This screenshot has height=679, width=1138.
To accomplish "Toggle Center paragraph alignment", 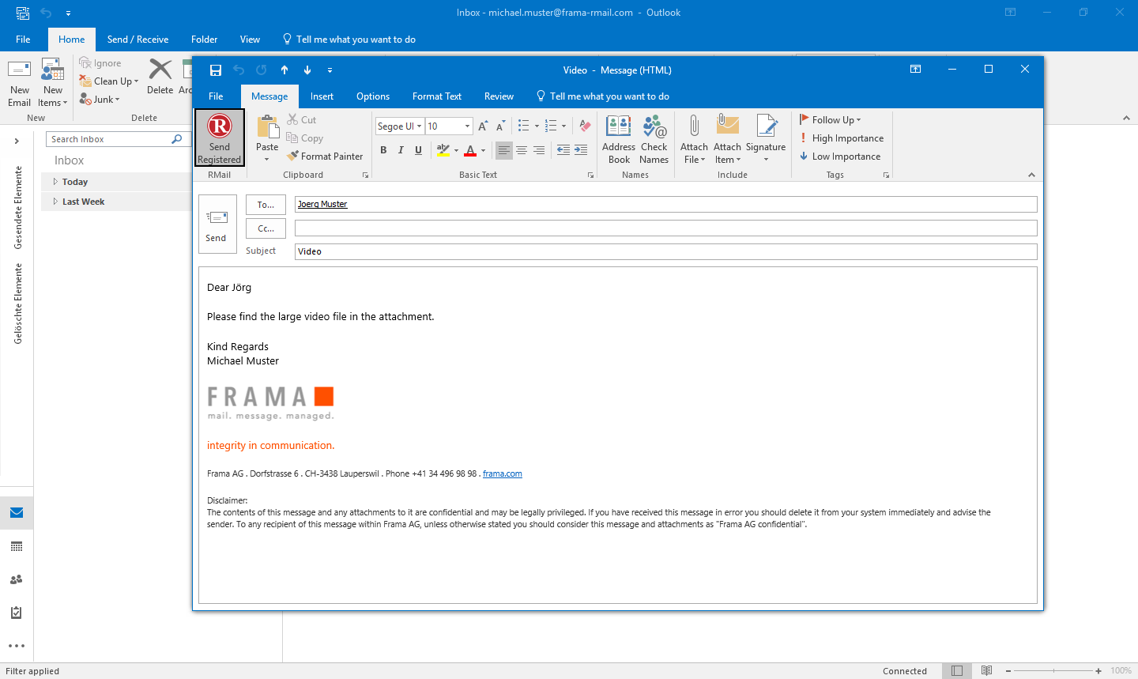I will tap(522, 150).
